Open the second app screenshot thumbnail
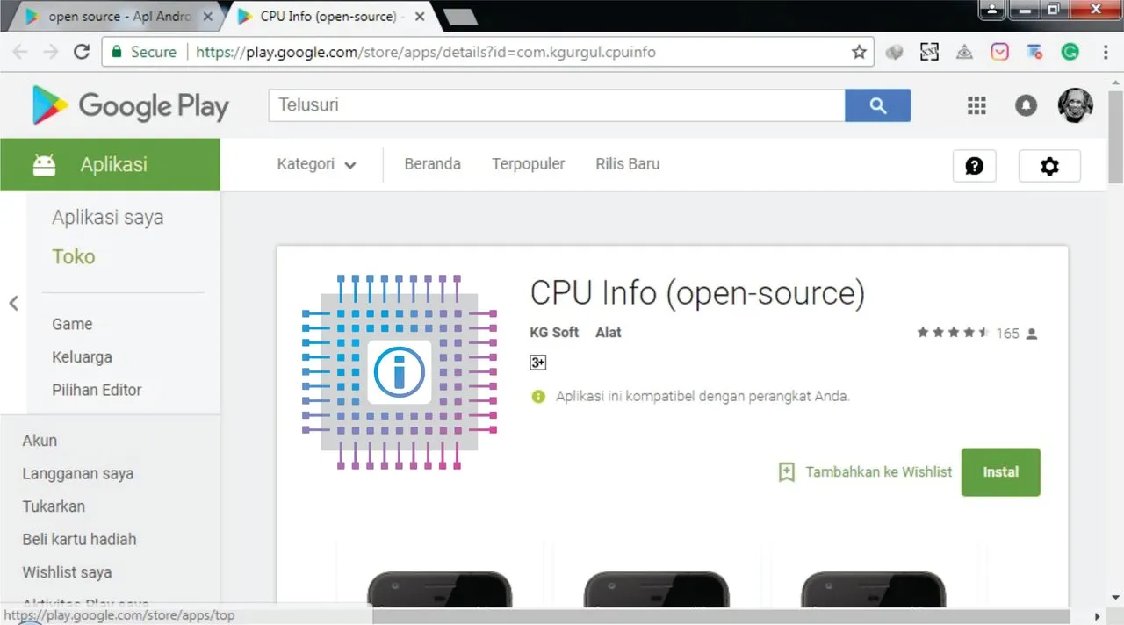The width and height of the screenshot is (1124, 625). (656, 588)
